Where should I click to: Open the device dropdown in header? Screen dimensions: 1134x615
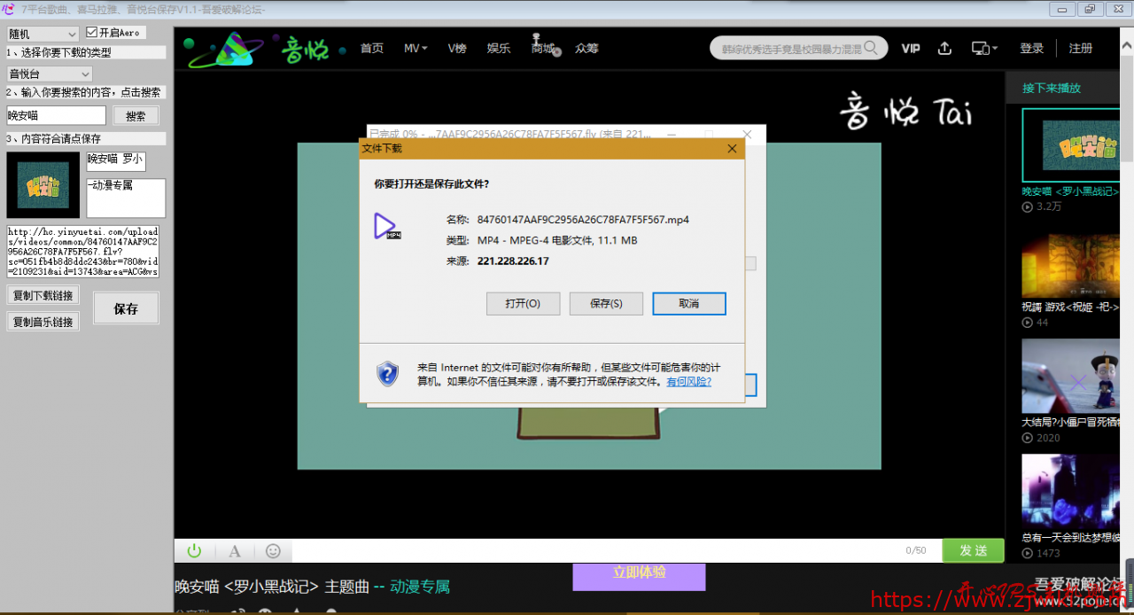984,49
